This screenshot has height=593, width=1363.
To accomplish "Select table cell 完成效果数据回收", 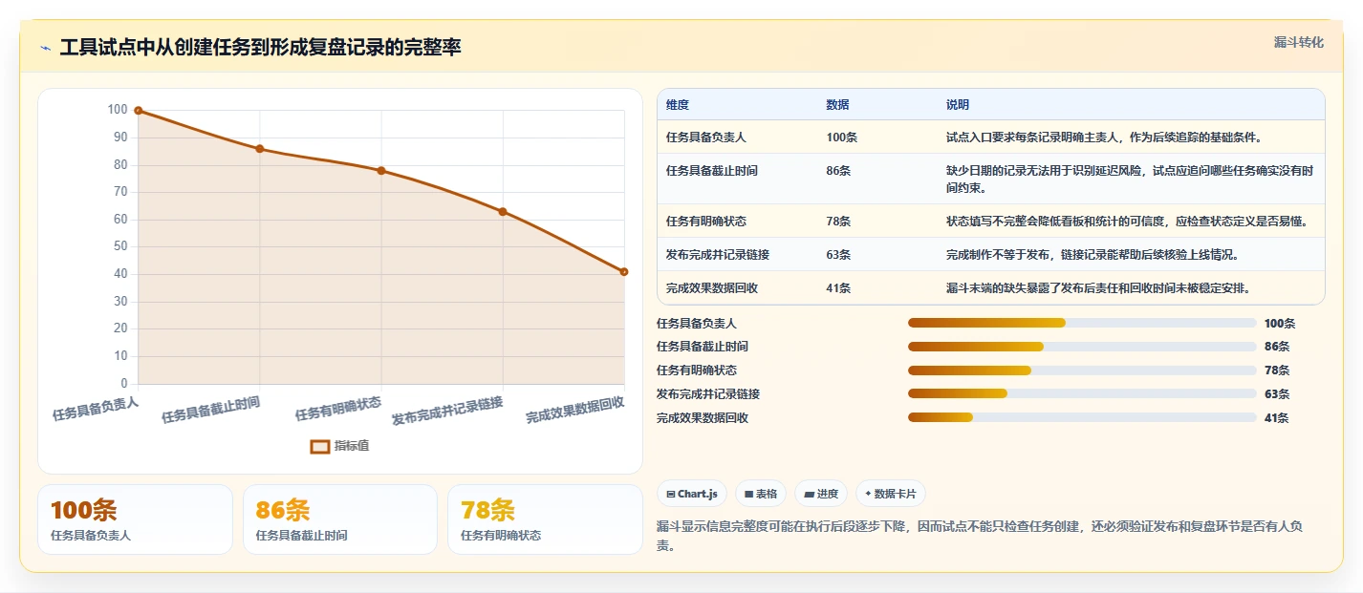I will point(712,288).
